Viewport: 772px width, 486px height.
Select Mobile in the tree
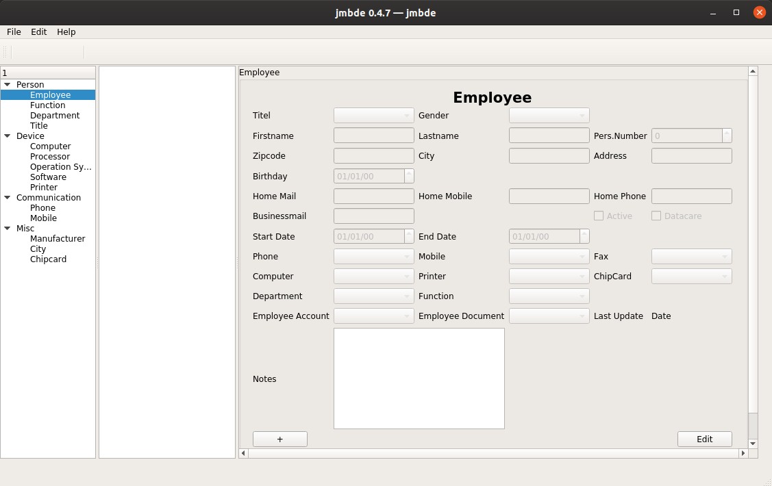[43, 218]
